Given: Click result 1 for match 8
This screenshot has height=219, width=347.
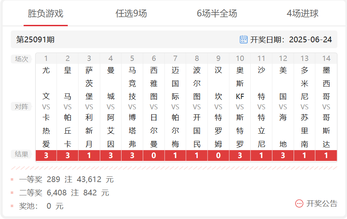Looking at the screenshot, I should click(x=197, y=155).
